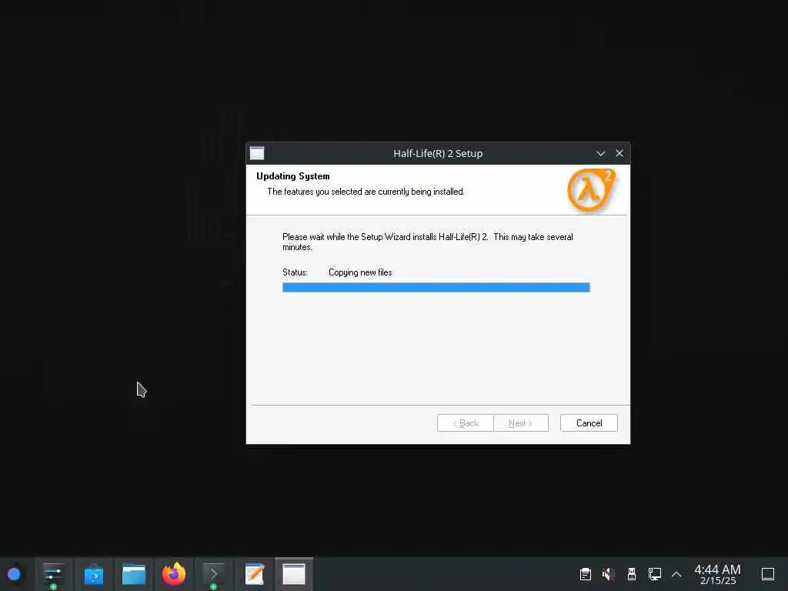Click the 'features you selected' subtitle text
788x591 pixels.
366,192
